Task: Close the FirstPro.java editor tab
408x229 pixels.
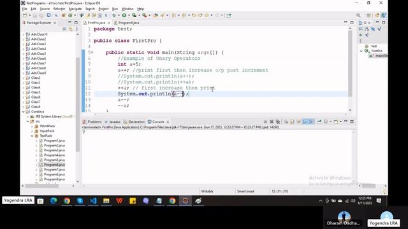Action: tap(109, 23)
